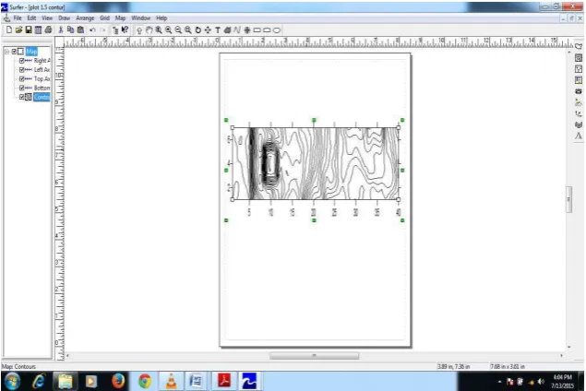Open the Windows Start menu
The height and width of the screenshot is (391, 586).
12,381
